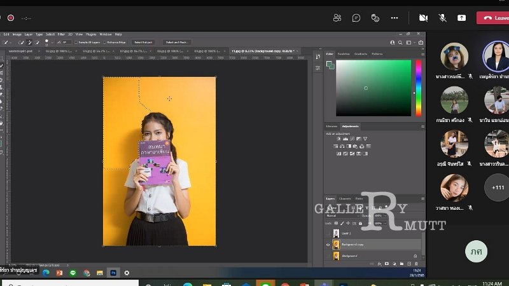Open Teams More actions ellipsis
The width and height of the screenshot is (509, 286).
(394, 18)
